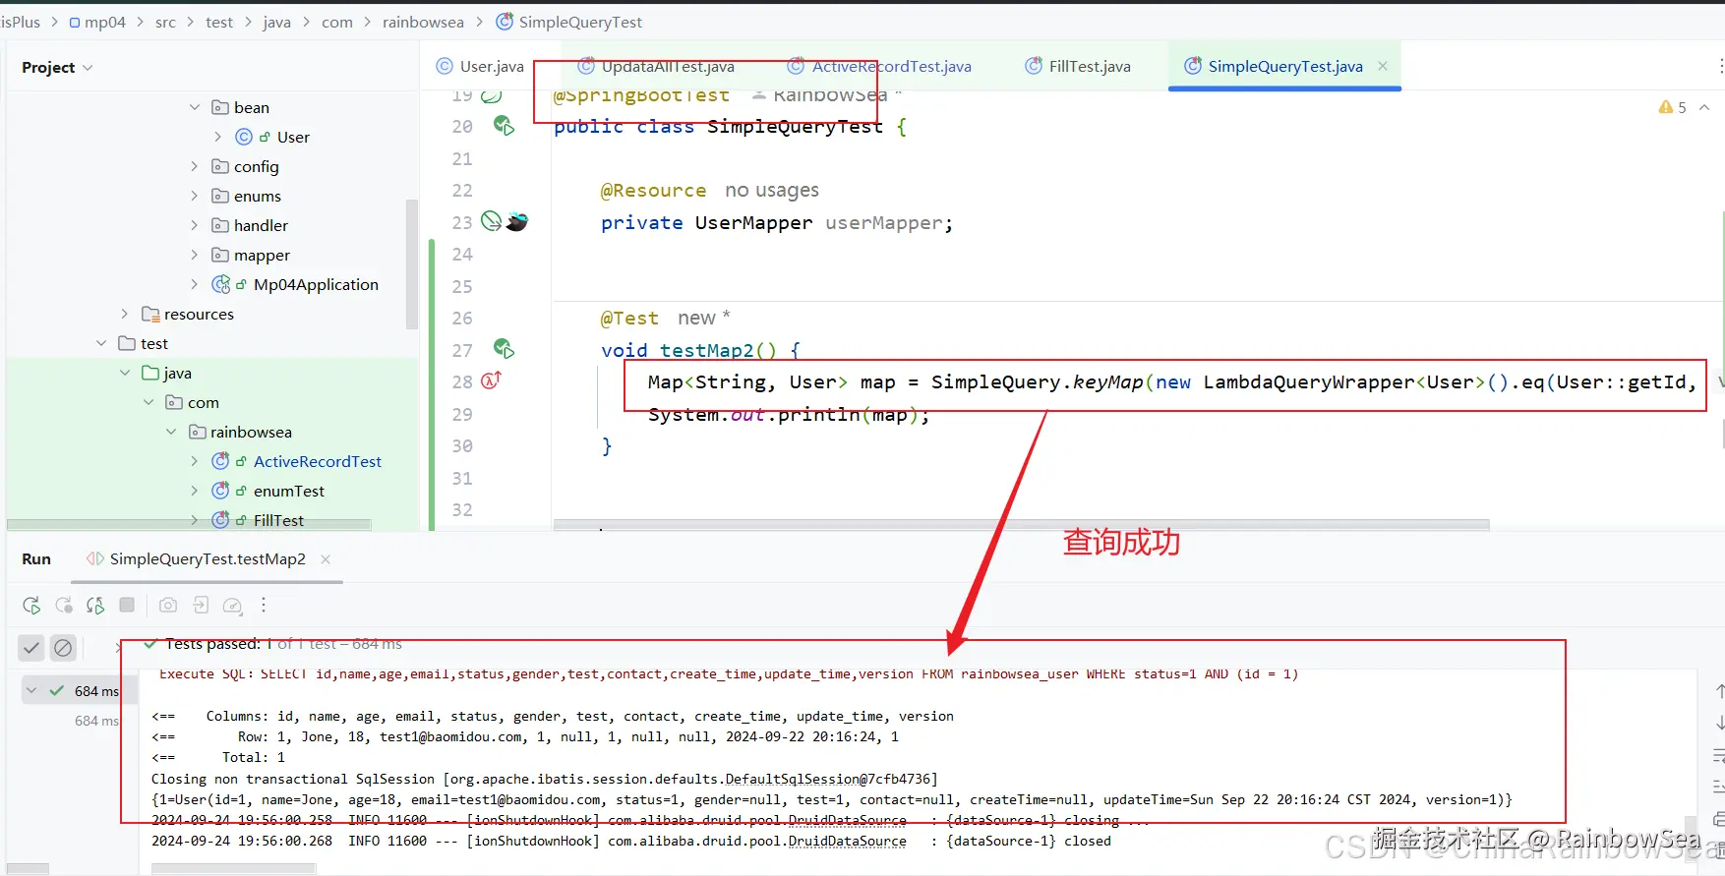
Task: Open the Run toolbar more options menu
Action: coord(264,606)
